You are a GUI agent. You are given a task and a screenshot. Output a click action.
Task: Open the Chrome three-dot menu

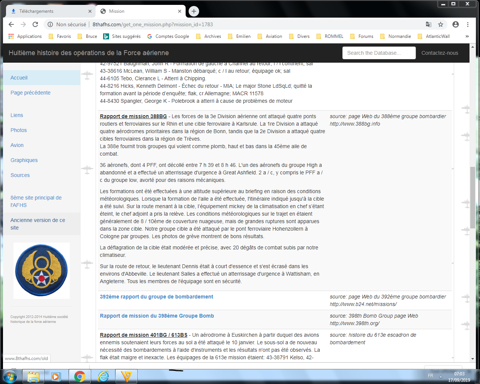[x=468, y=24]
